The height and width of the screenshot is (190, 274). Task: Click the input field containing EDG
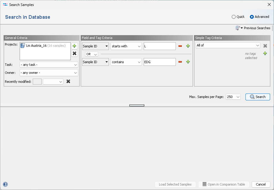click(x=159, y=62)
